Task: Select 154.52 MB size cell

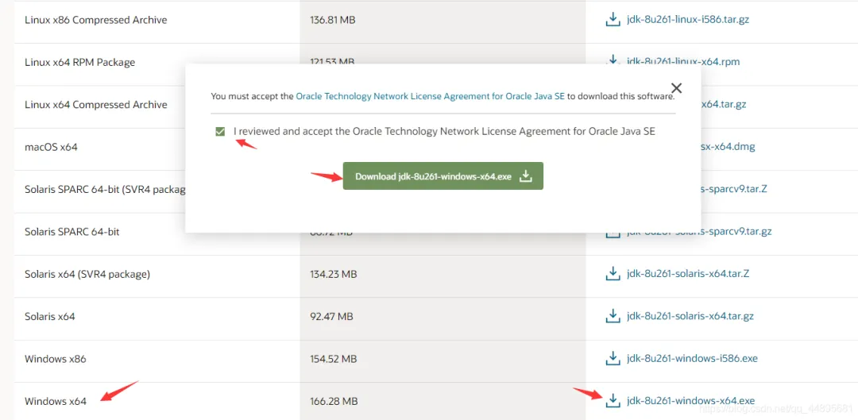Action: pyautogui.click(x=333, y=360)
